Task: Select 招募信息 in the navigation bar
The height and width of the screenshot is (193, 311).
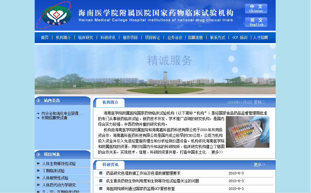Action: pos(195,37)
